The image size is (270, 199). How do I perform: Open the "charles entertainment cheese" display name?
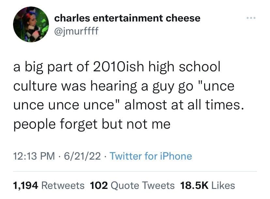pos(127,18)
